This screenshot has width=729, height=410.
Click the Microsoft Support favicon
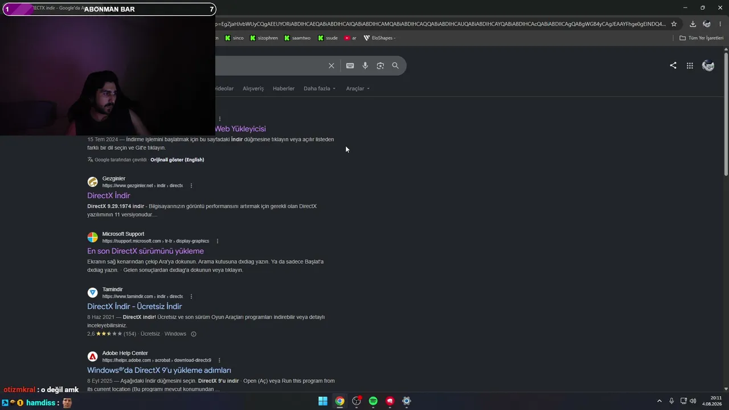tap(92, 237)
